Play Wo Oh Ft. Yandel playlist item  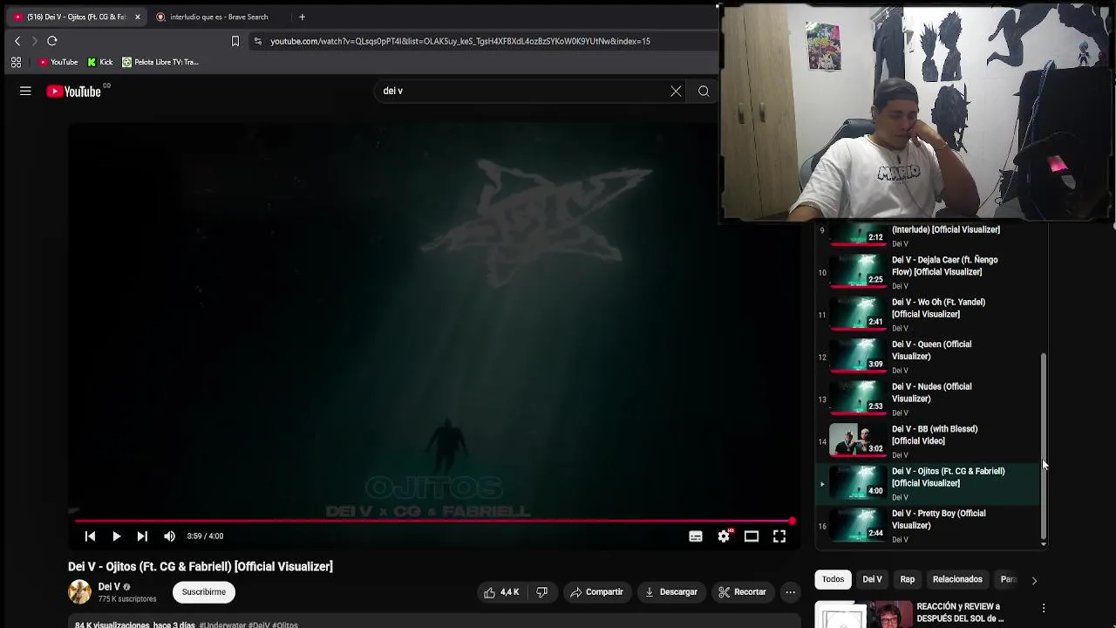929,314
